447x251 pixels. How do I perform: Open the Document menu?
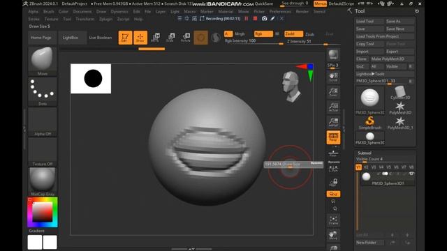pos(82,11)
